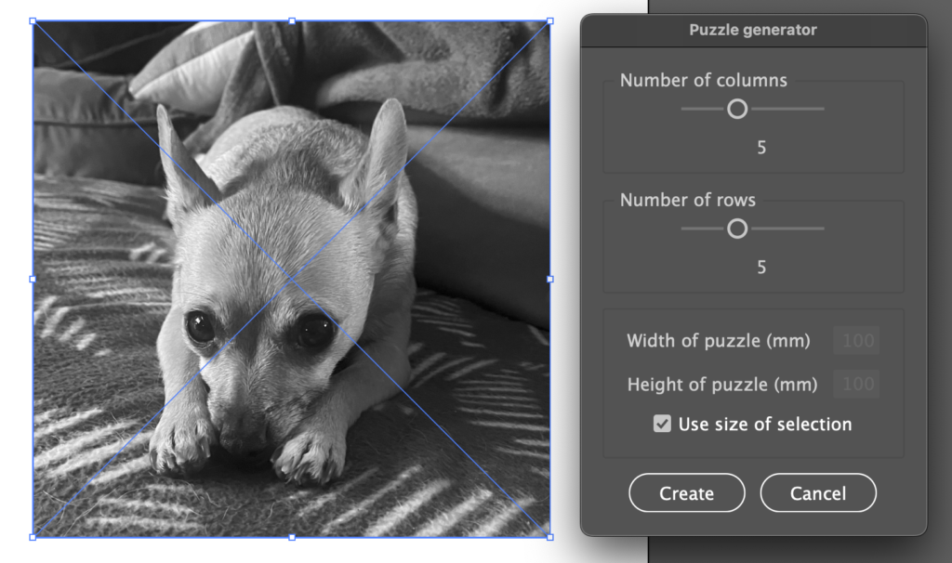952x563 pixels.
Task: Click the top-left selection handle of image
Action: pos(33,21)
